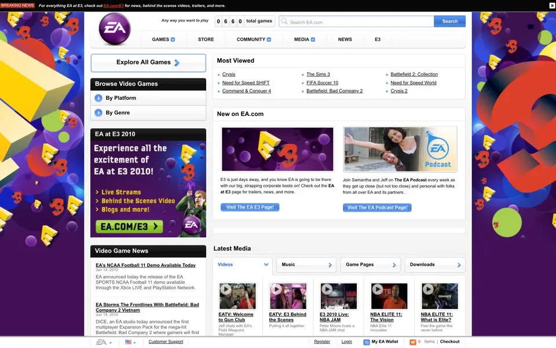Play the EATV: Welcome to Gun Club video
556x348 pixels.
(x=225, y=289)
